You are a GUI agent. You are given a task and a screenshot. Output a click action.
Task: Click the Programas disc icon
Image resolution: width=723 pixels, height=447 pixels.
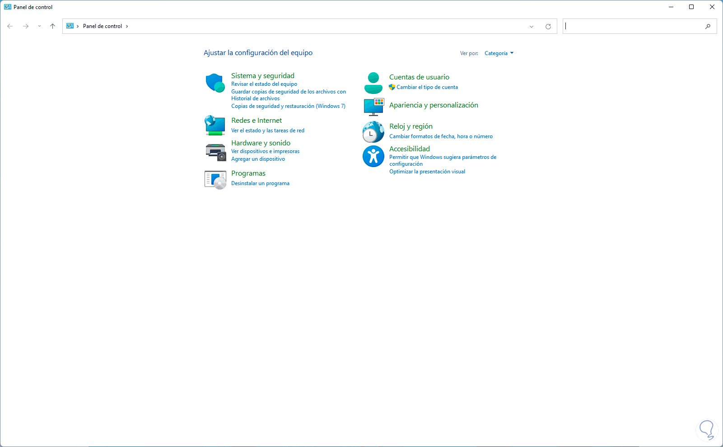[215, 180]
